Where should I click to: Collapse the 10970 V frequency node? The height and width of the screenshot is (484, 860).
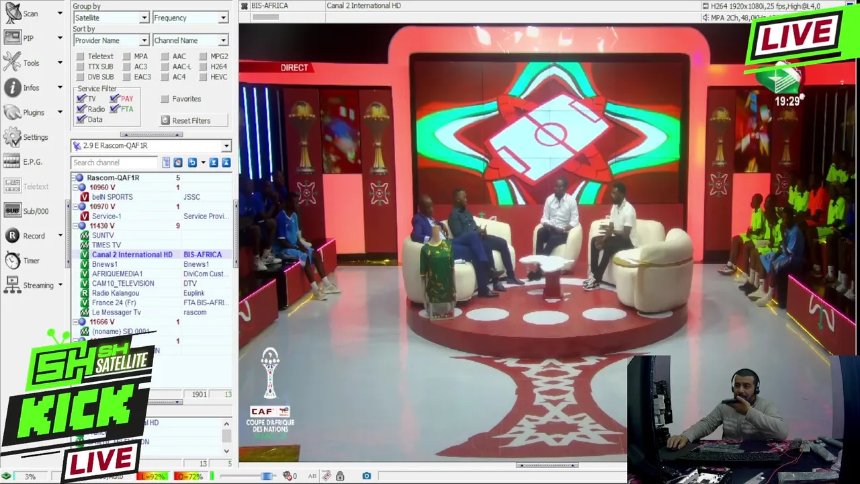(75, 207)
